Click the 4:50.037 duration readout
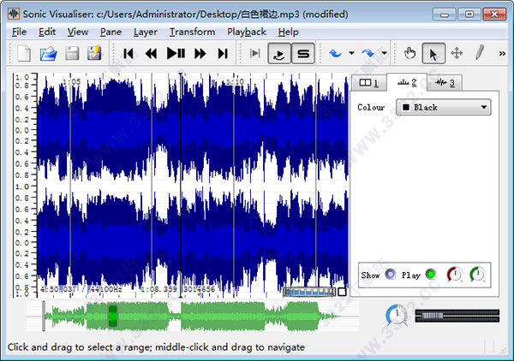Screen dimensions: 514x361 (x=58, y=289)
